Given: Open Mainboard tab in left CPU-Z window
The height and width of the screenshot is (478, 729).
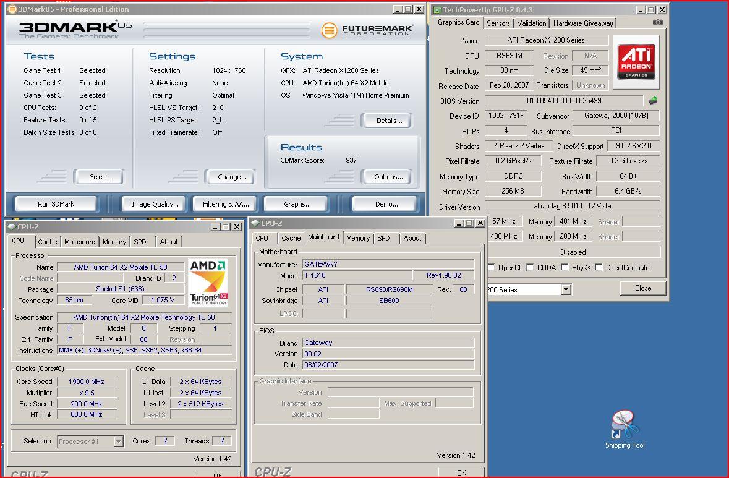Looking at the screenshot, I should click(x=80, y=242).
